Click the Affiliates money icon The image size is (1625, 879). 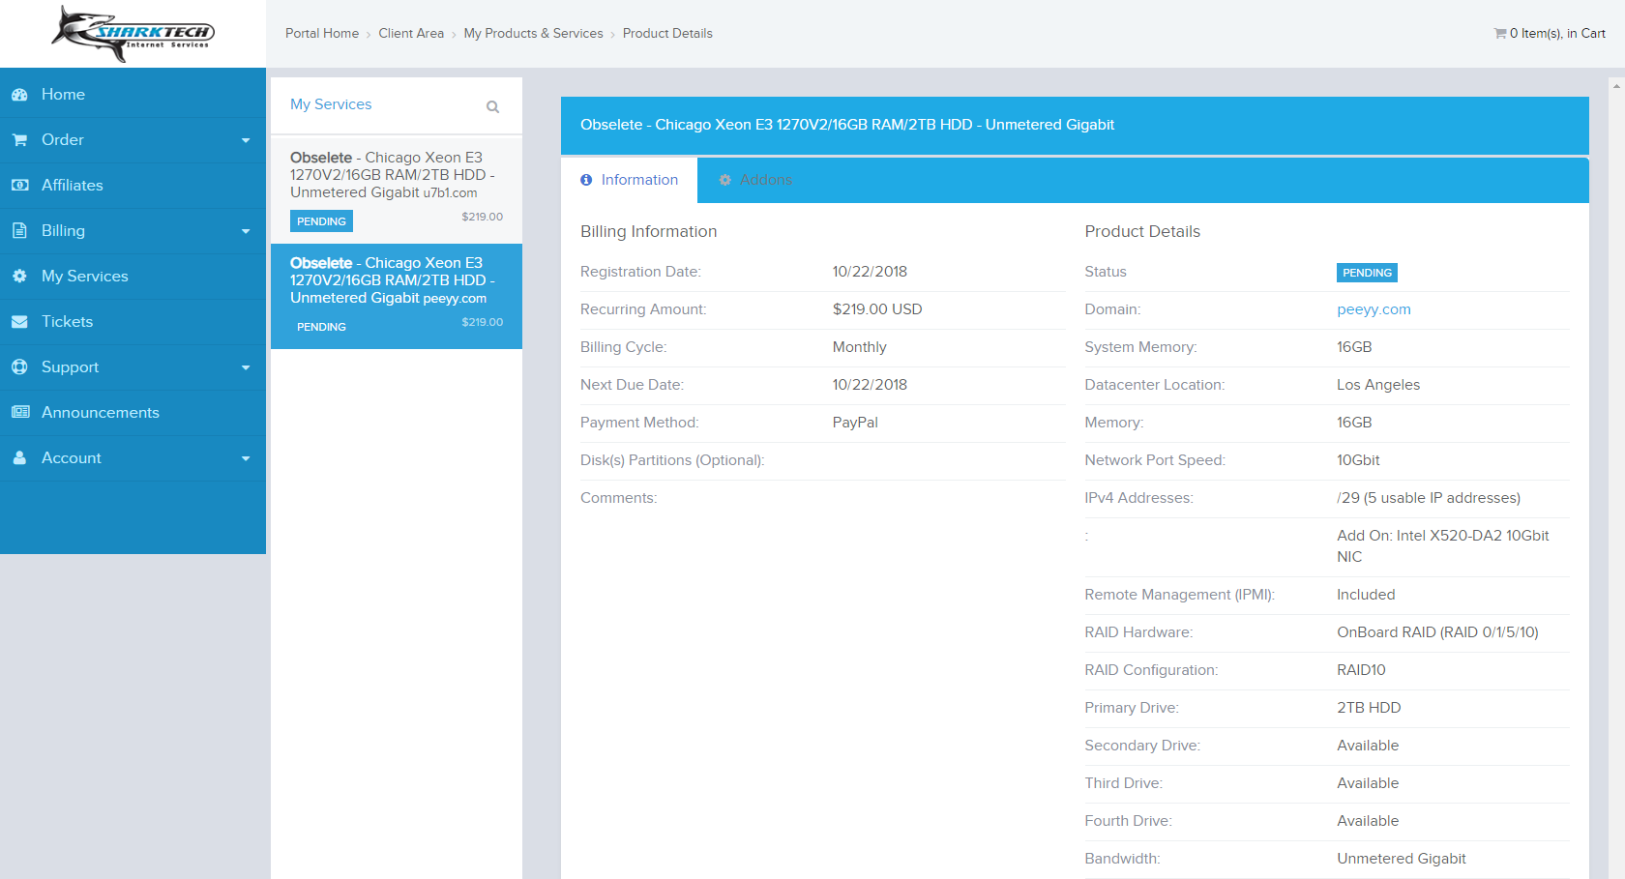19,186
